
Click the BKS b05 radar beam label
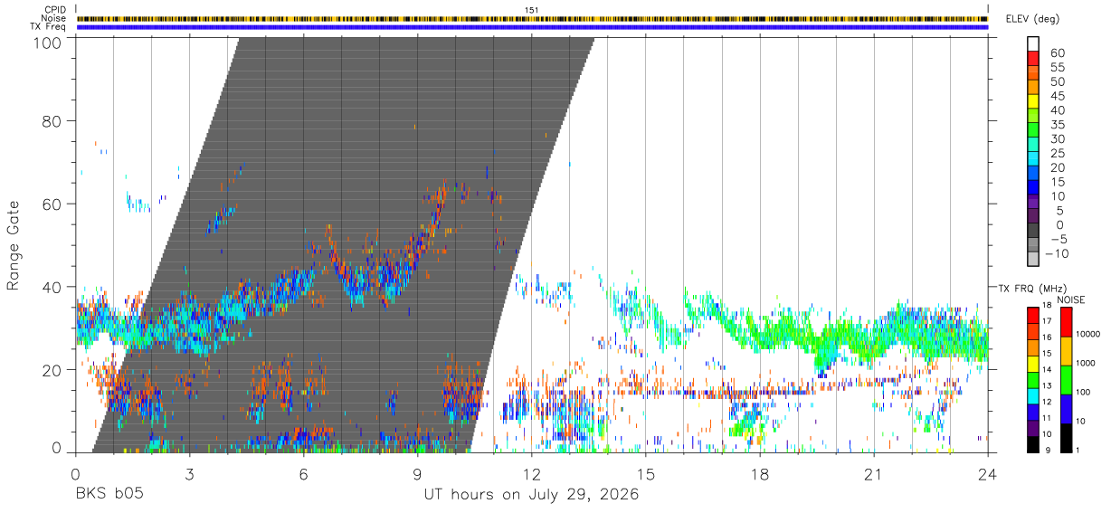[x=109, y=495]
